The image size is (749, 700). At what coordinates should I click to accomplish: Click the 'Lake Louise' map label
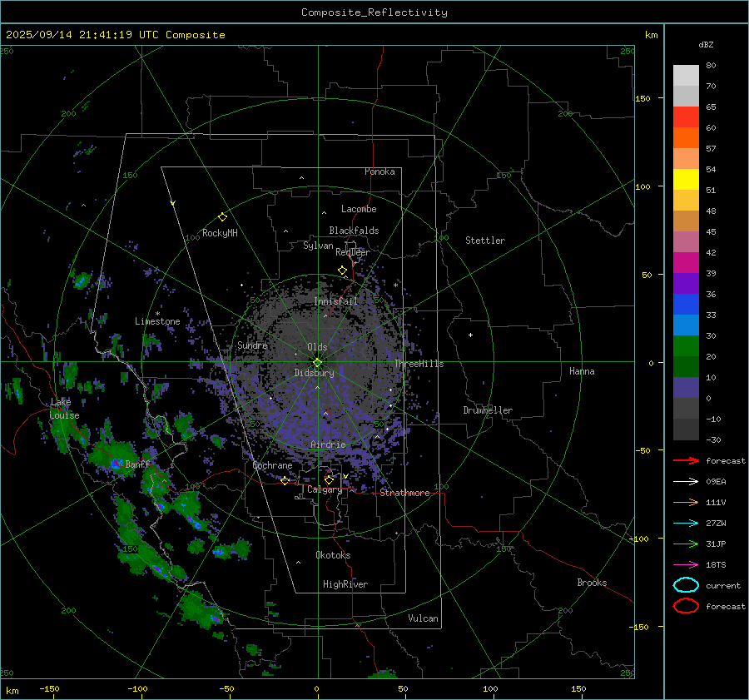[x=64, y=409]
